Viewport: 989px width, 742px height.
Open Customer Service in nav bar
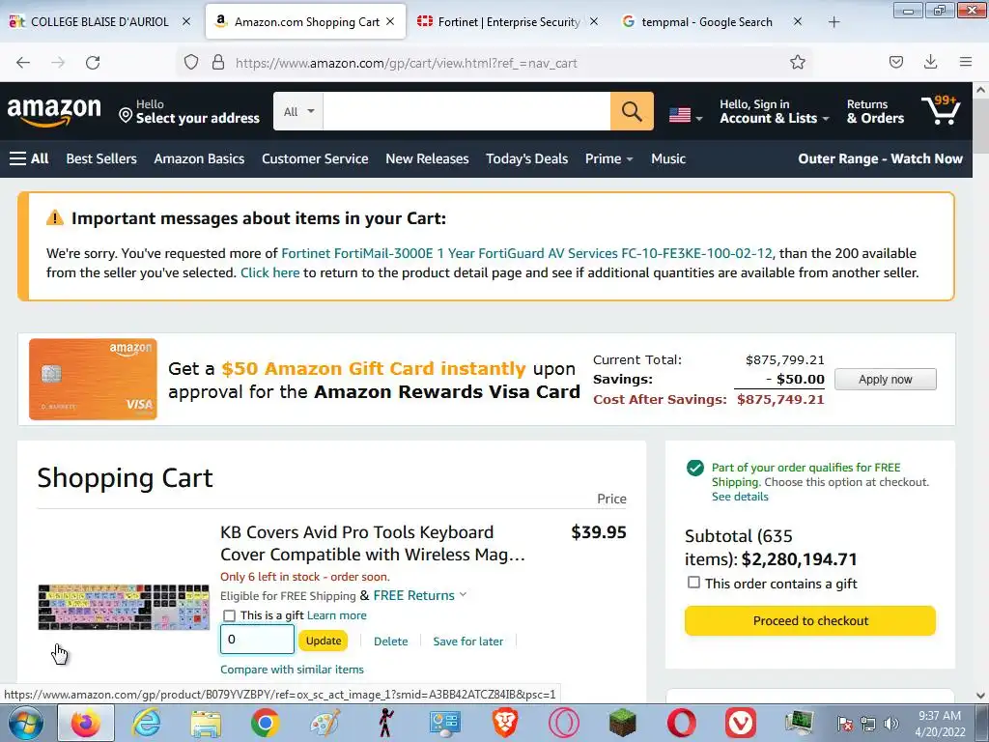(x=315, y=158)
